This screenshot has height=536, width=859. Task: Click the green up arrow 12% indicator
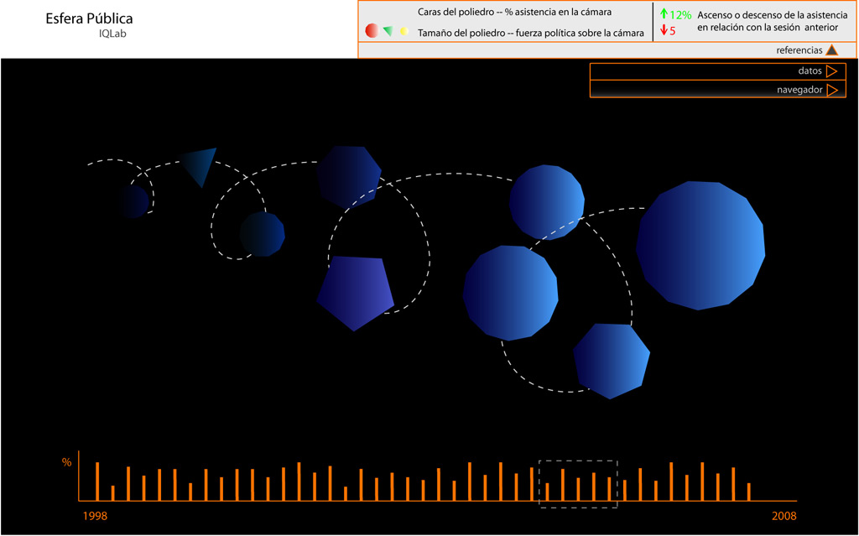(675, 14)
